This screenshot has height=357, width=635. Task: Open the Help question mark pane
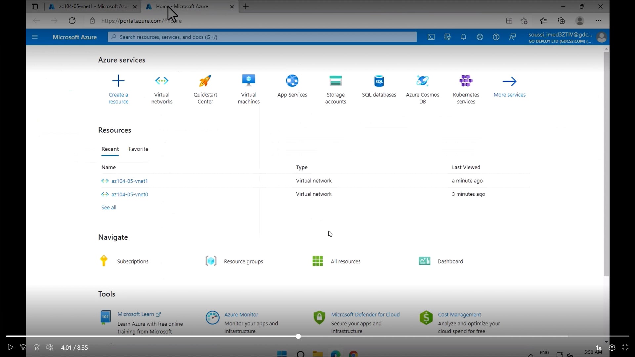(496, 37)
